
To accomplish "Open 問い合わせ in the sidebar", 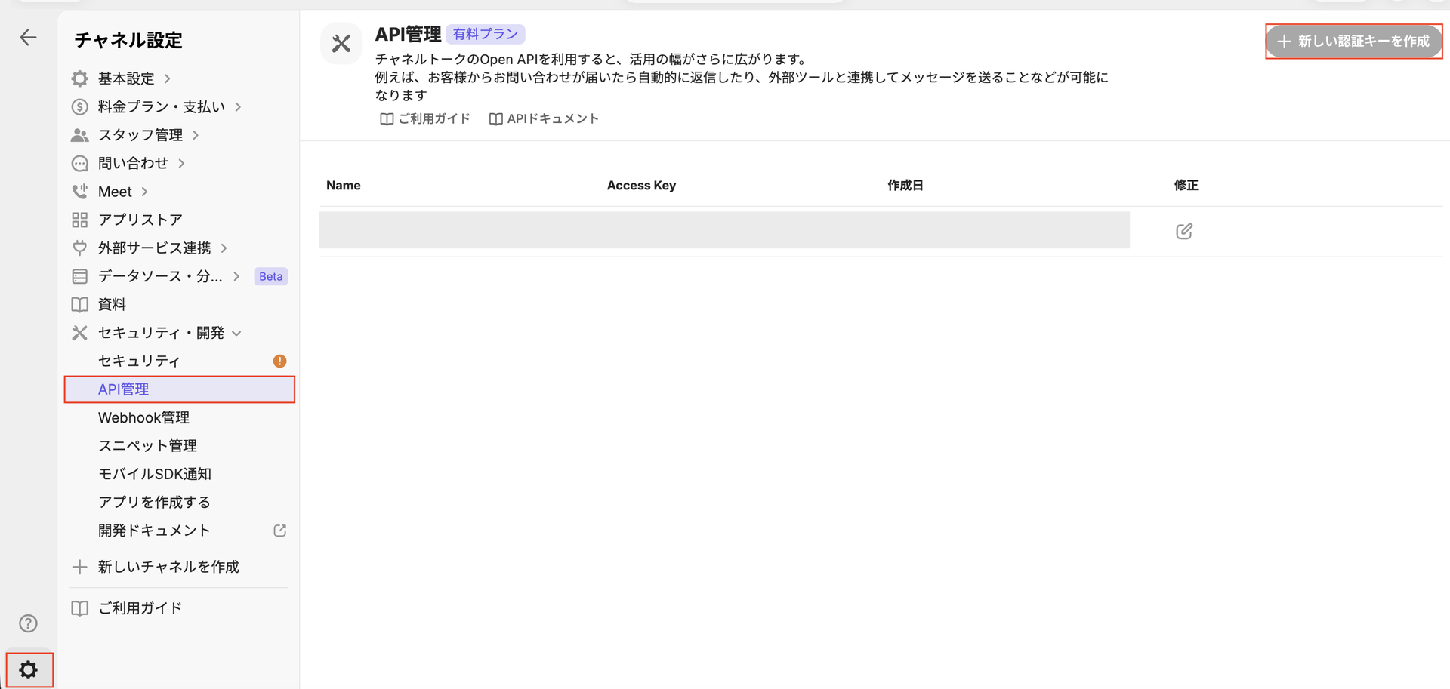I will [133, 163].
